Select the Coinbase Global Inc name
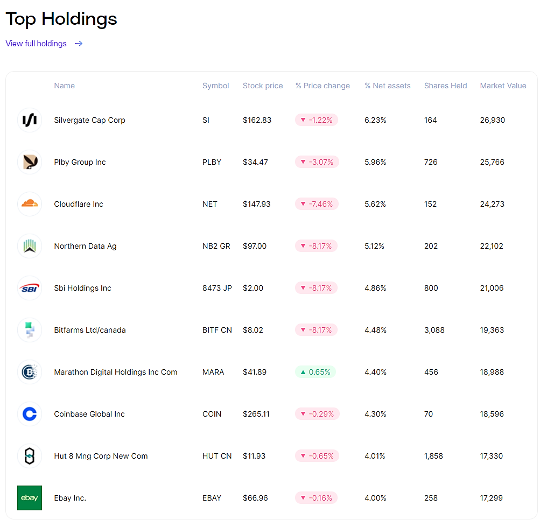 point(89,414)
